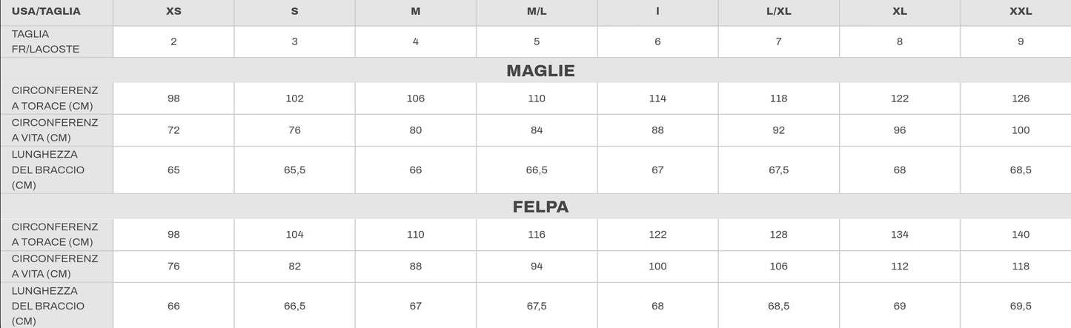Click FELPA arm length 69,5 cell

click(1021, 306)
